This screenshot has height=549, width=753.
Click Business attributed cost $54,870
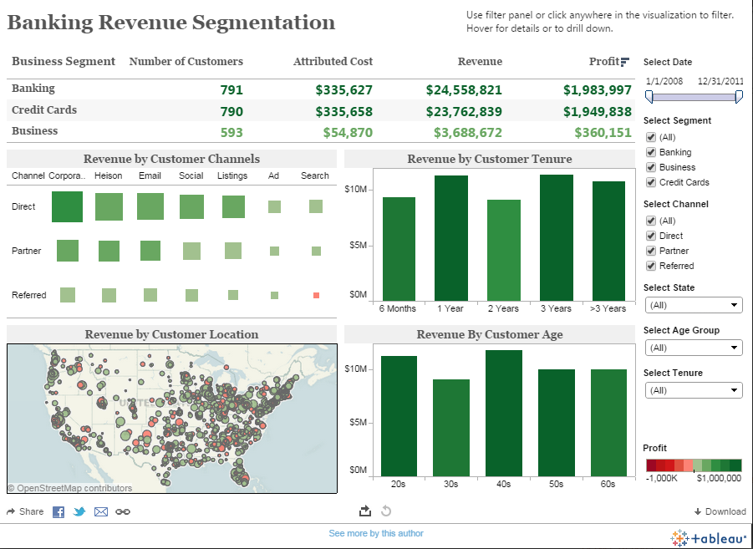(x=348, y=133)
